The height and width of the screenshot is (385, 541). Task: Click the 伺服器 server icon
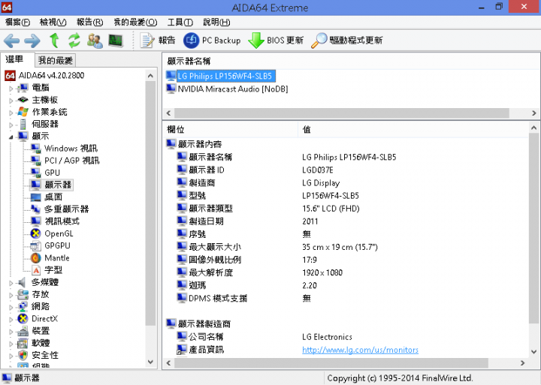point(23,124)
